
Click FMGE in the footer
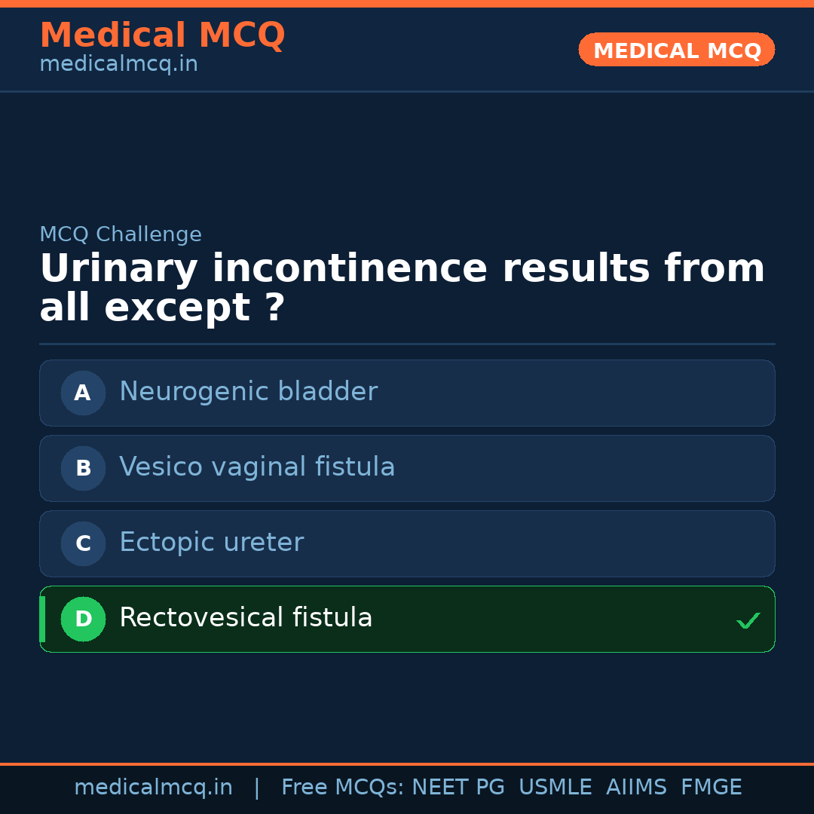coord(711,788)
